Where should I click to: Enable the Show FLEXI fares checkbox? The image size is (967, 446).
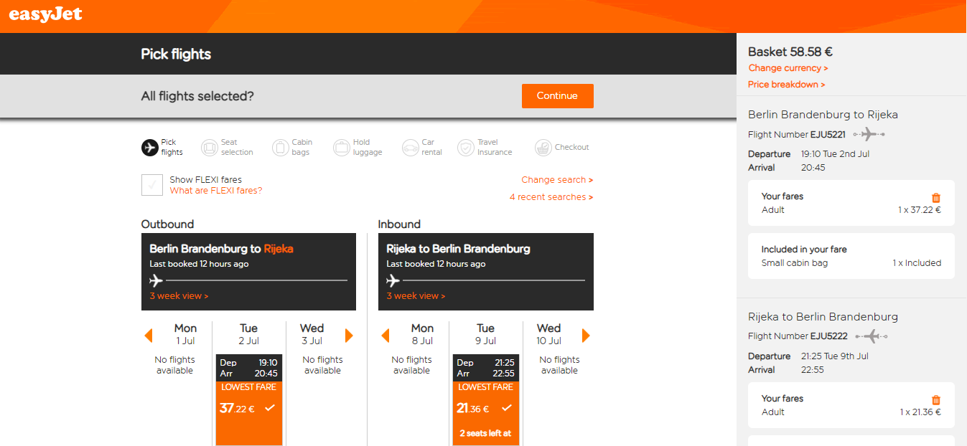coord(152,185)
